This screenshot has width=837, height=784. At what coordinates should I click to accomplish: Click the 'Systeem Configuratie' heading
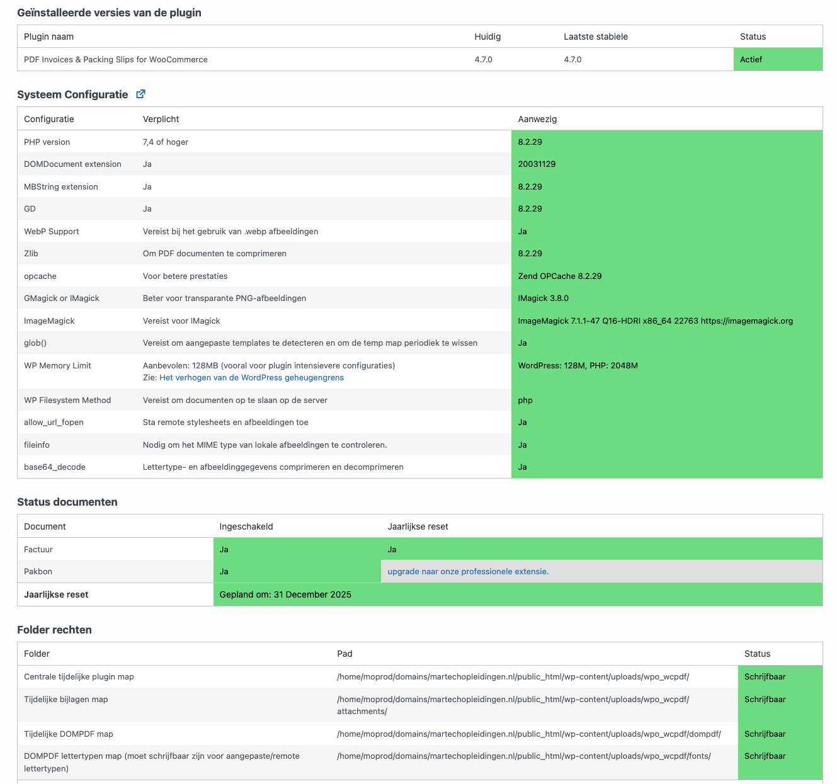(72, 94)
